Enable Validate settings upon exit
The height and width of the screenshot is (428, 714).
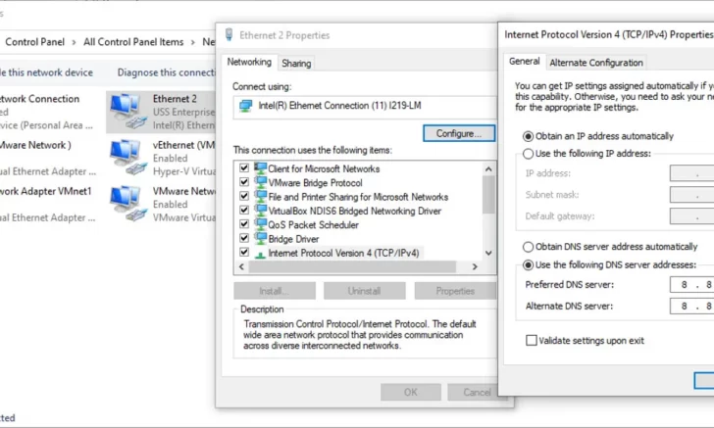tap(531, 340)
